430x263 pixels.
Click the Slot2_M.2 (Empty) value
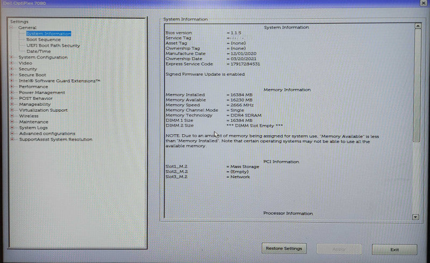[239, 172]
